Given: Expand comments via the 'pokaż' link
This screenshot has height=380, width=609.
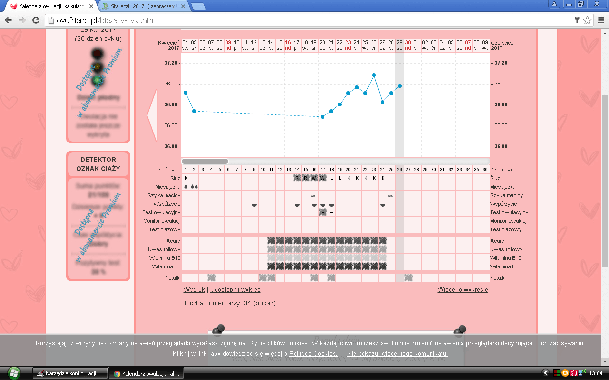Looking at the screenshot, I should pos(264,303).
